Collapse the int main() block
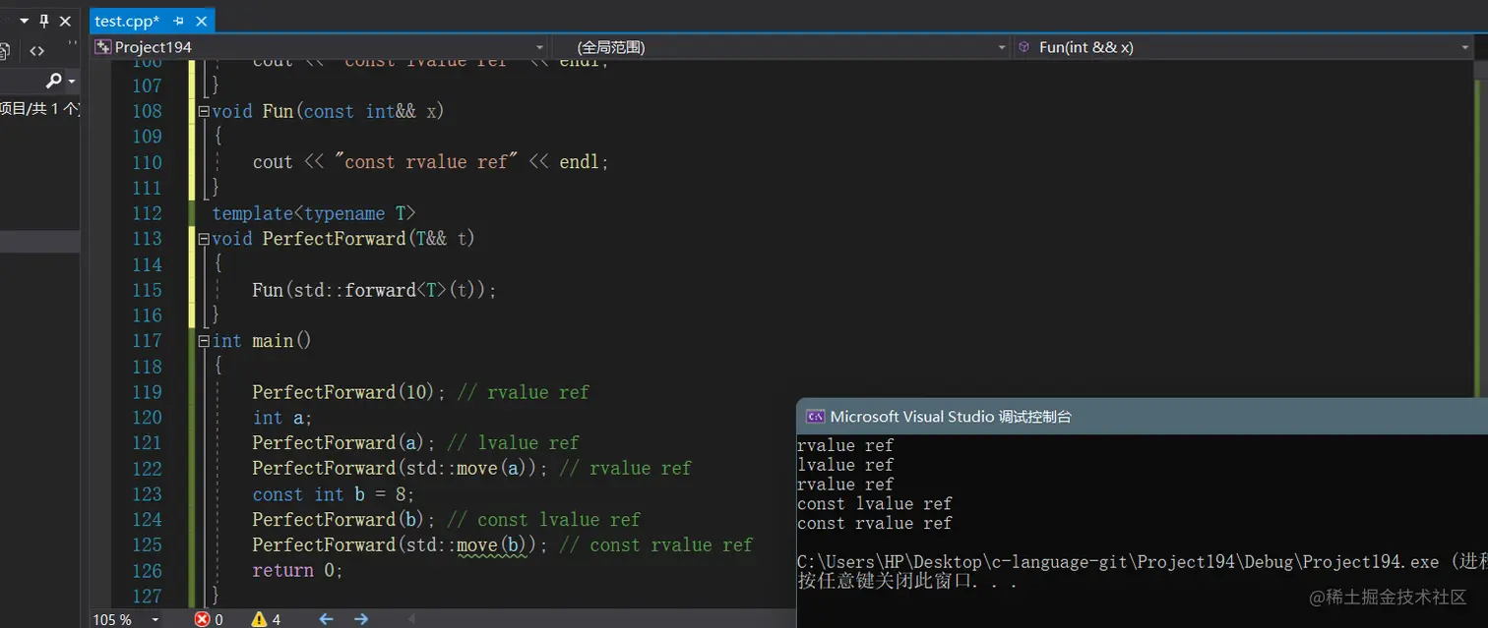The width and height of the screenshot is (1488, 628). pos(204,341)
